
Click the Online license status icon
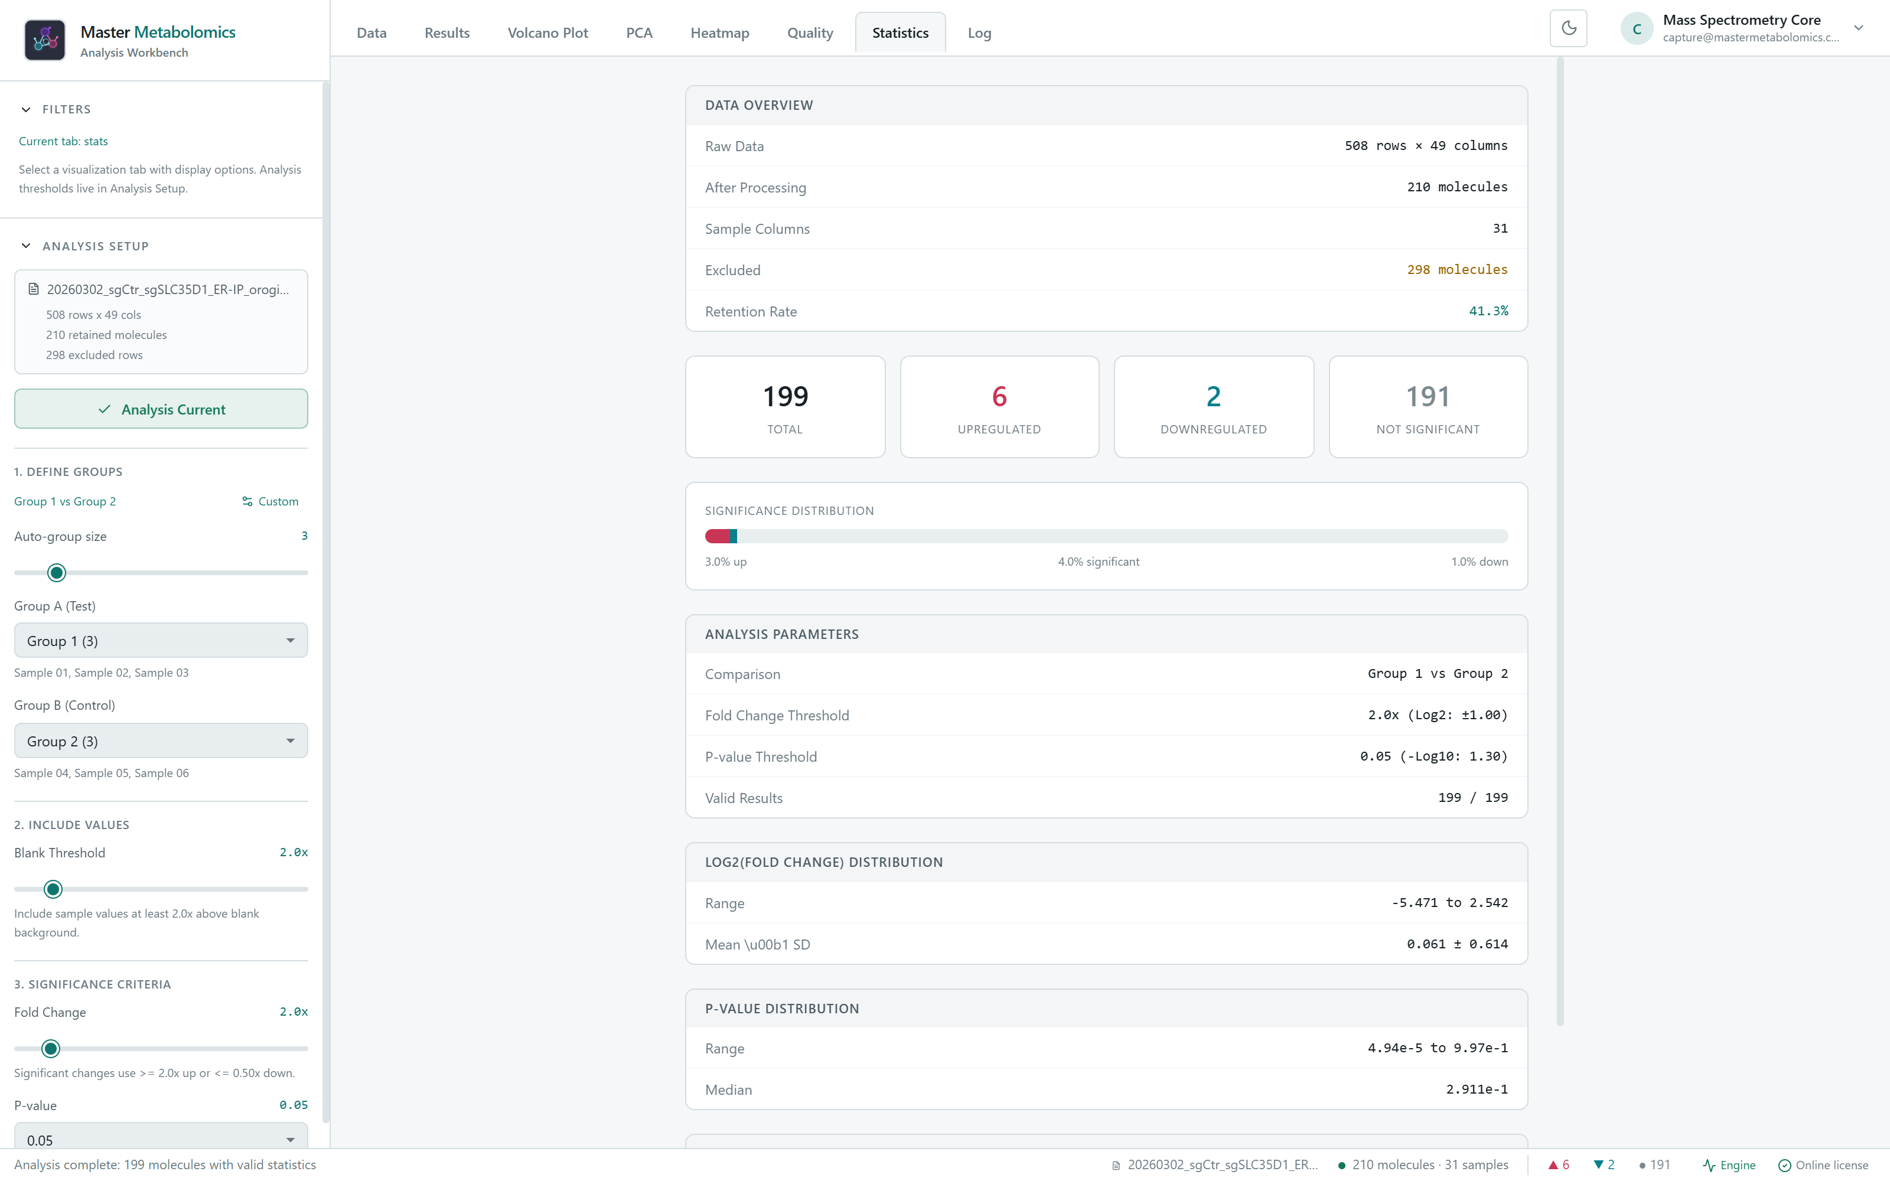coord(1784,1164)
